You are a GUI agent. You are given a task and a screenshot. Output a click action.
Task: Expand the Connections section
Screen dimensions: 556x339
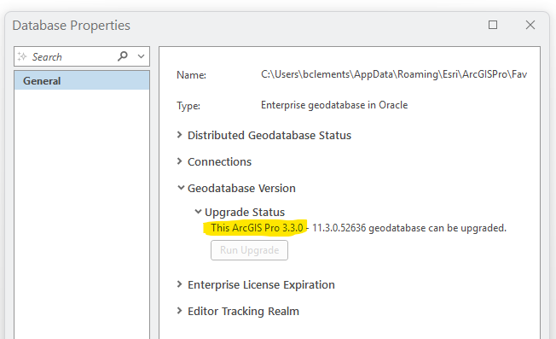pyautogui.click(x=179, y=161)
